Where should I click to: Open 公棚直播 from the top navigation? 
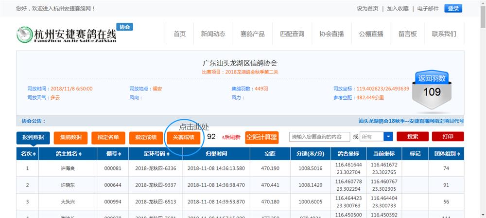[371, 34]
